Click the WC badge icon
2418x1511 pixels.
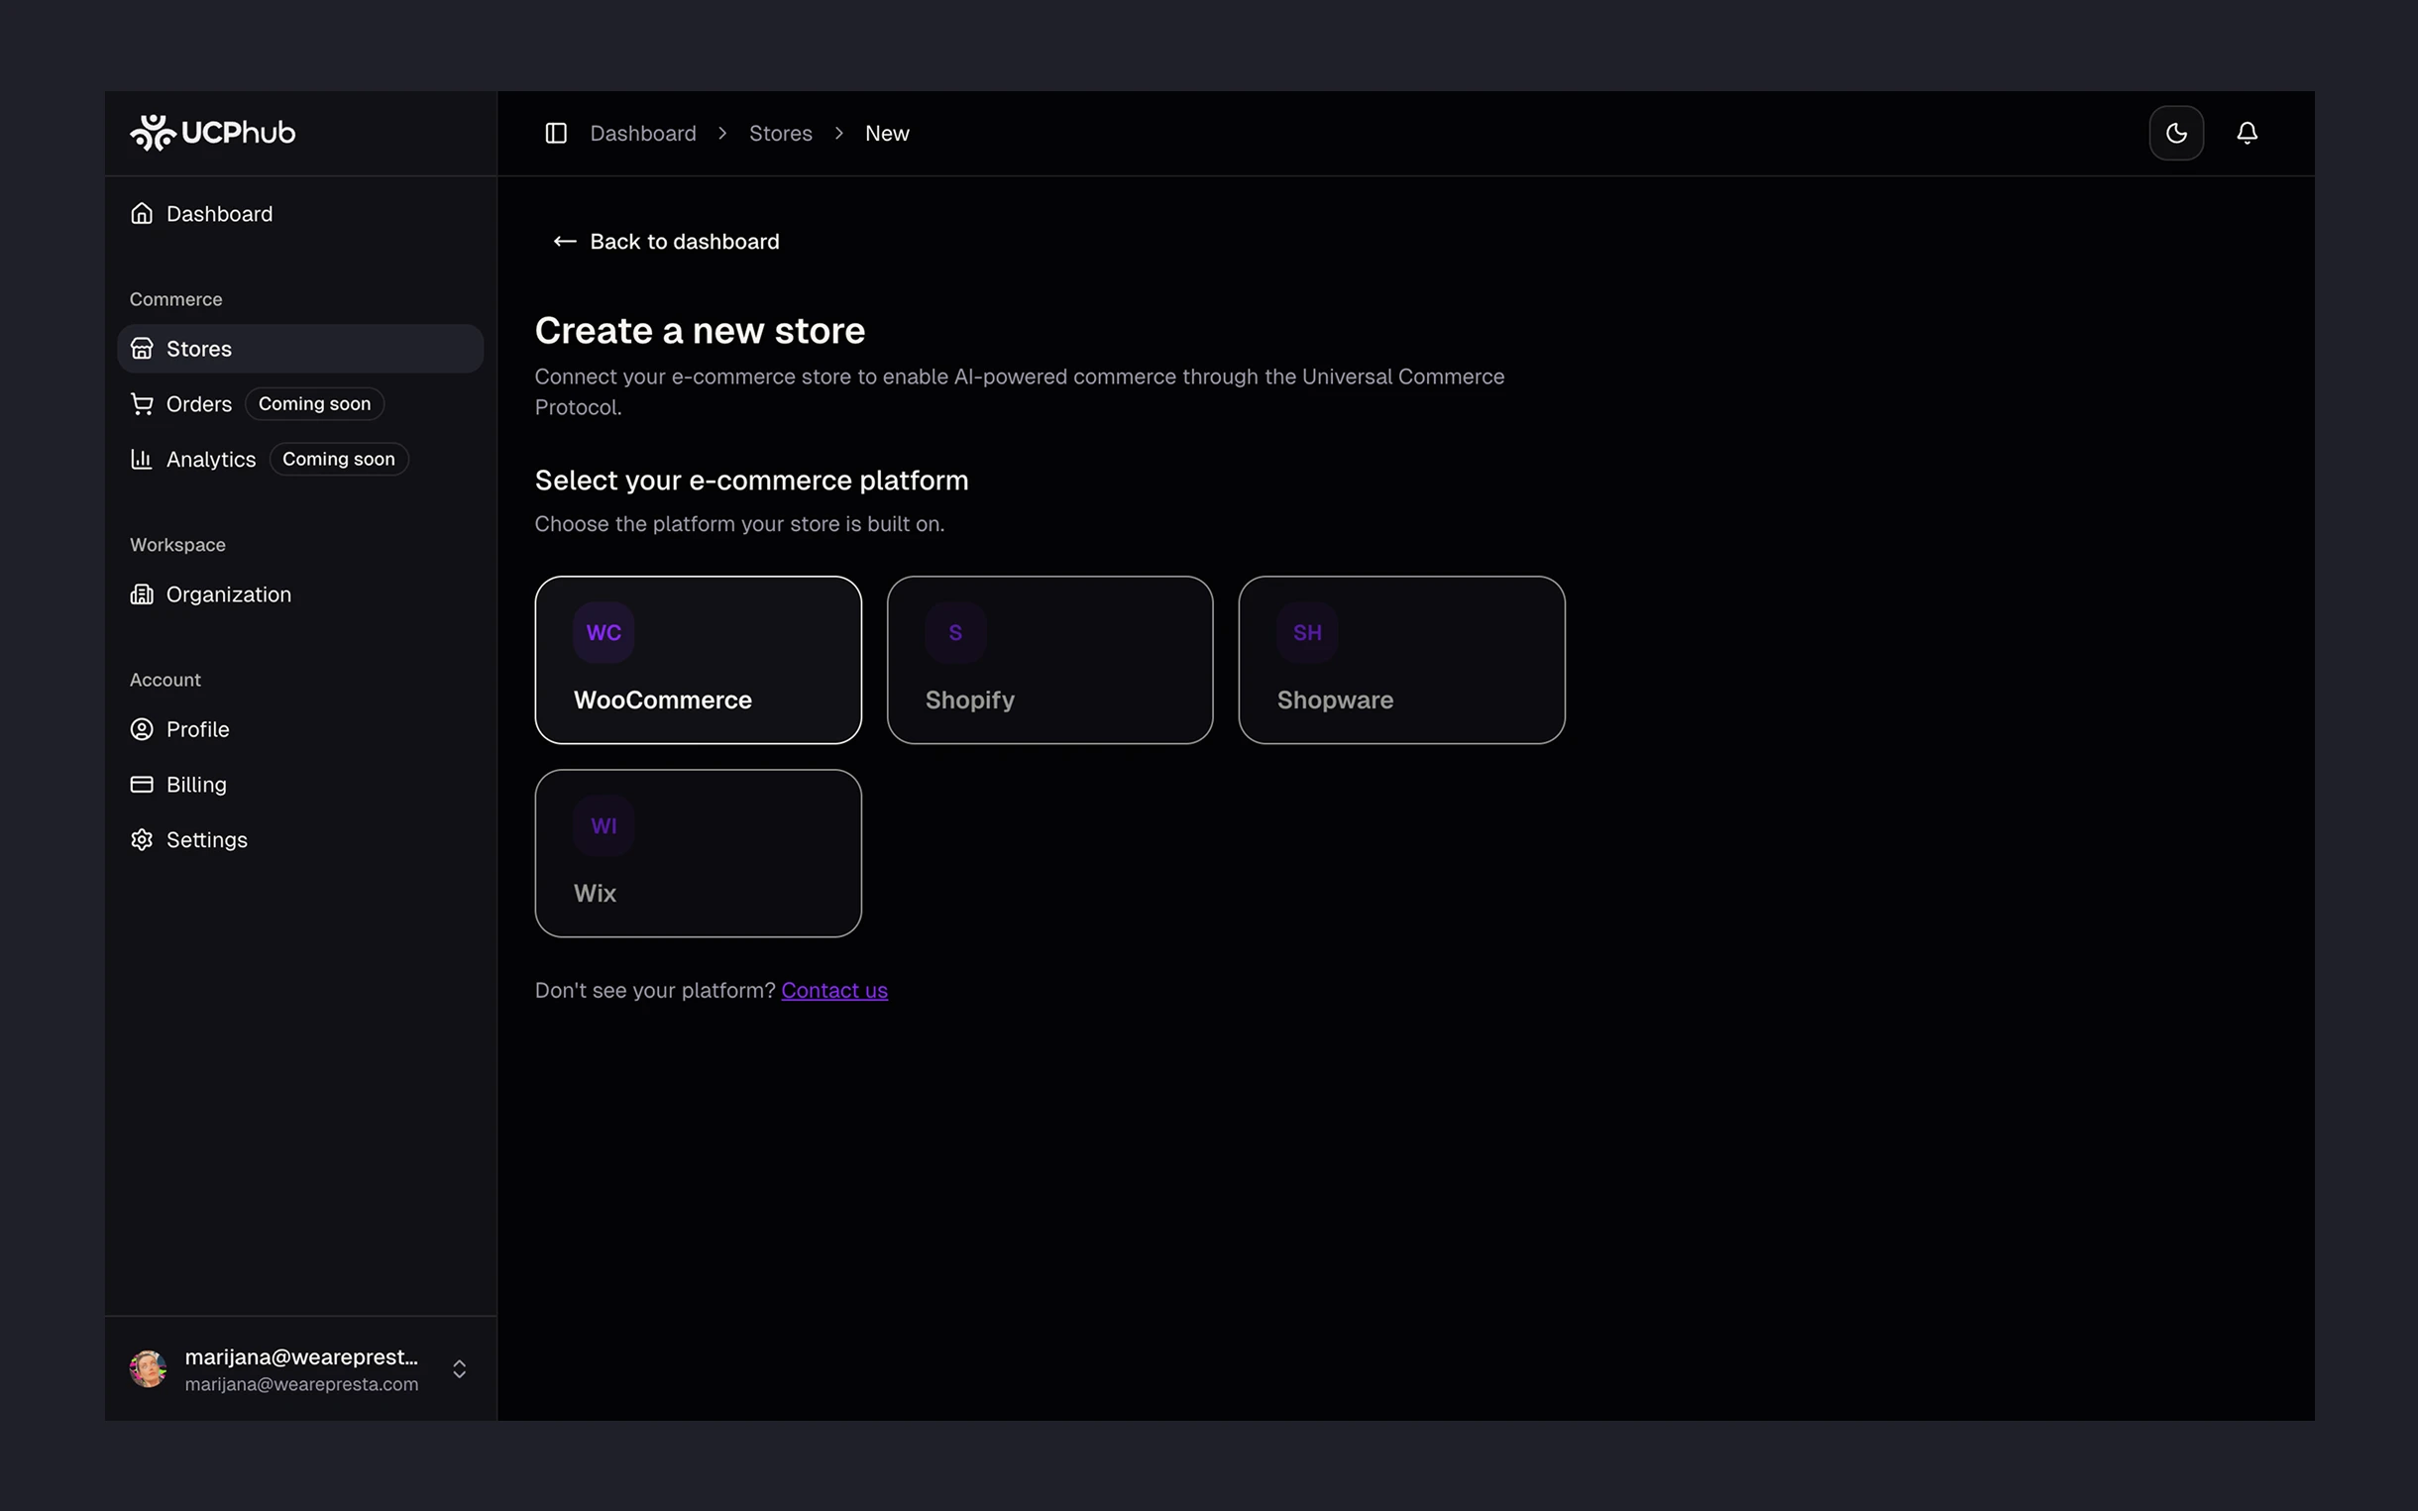point(604,632)
